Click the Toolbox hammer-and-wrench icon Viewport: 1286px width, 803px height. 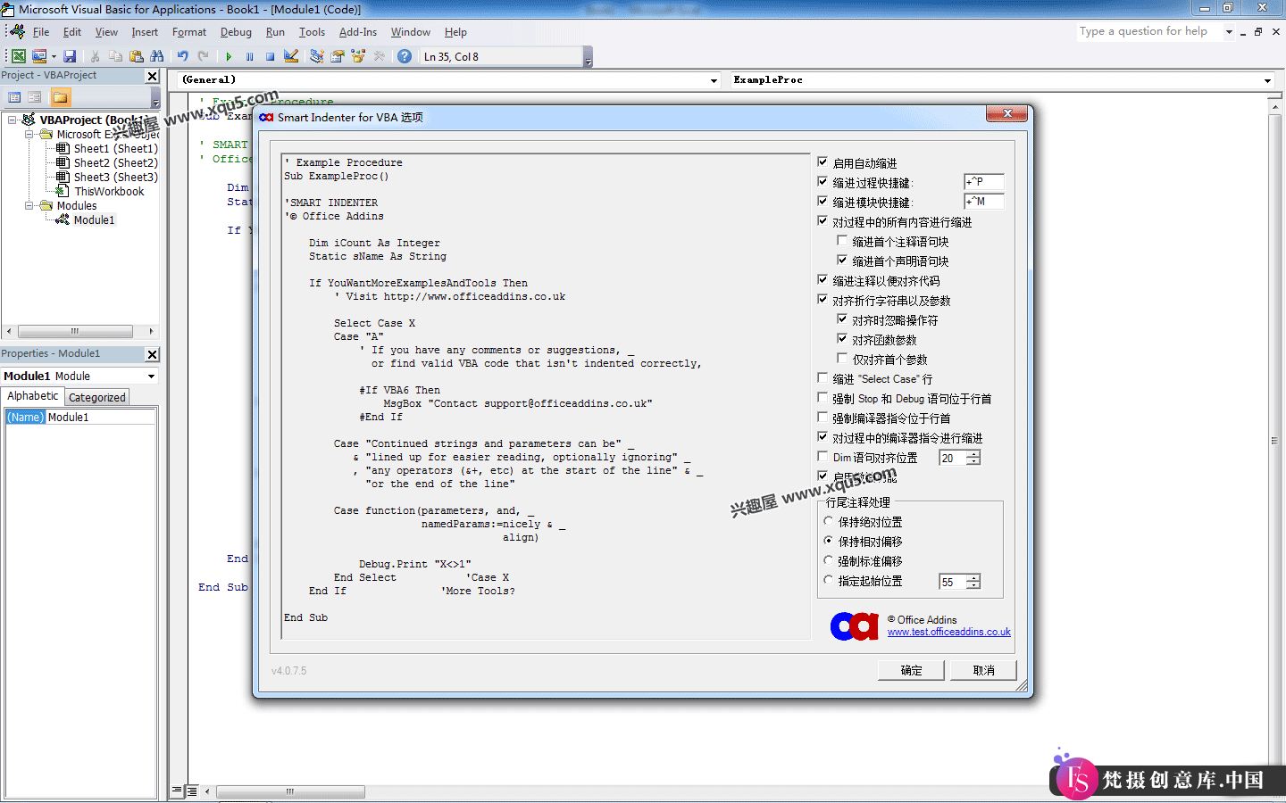[x=380, y=56]
